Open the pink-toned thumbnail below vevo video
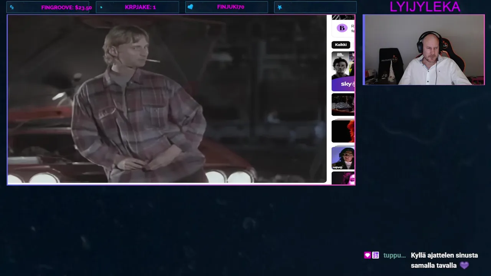 coord(343,178)
